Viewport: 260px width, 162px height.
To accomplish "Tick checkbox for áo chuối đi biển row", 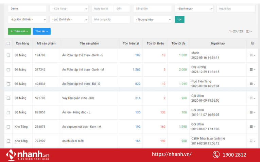I will coord(8,141).
